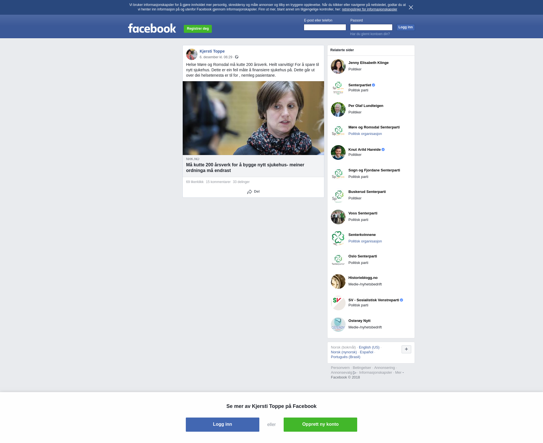This screenshot has height=443, width=543.
Task: Open Historieblogg.no avatar
Action: [338, 281]
